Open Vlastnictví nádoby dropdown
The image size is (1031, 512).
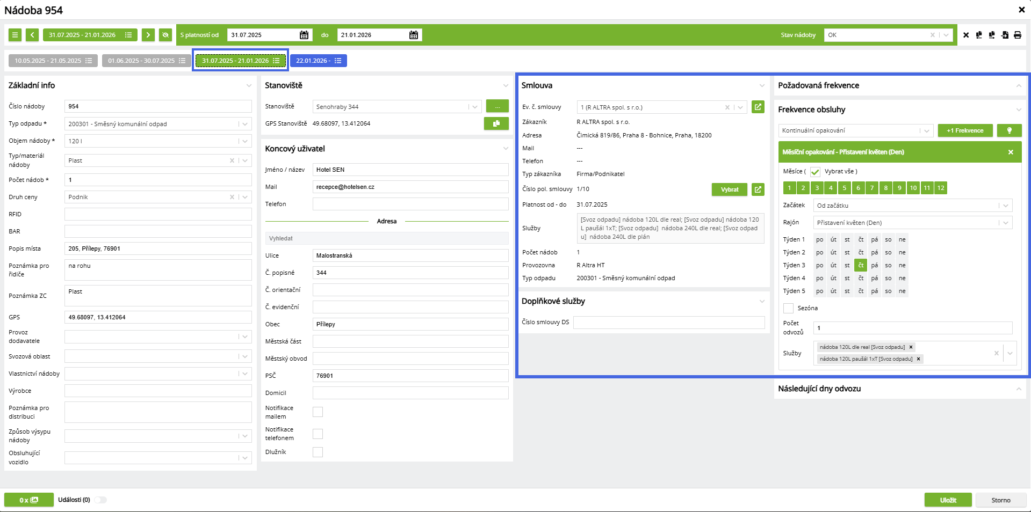pyautogui.click(x=245, y=374)
